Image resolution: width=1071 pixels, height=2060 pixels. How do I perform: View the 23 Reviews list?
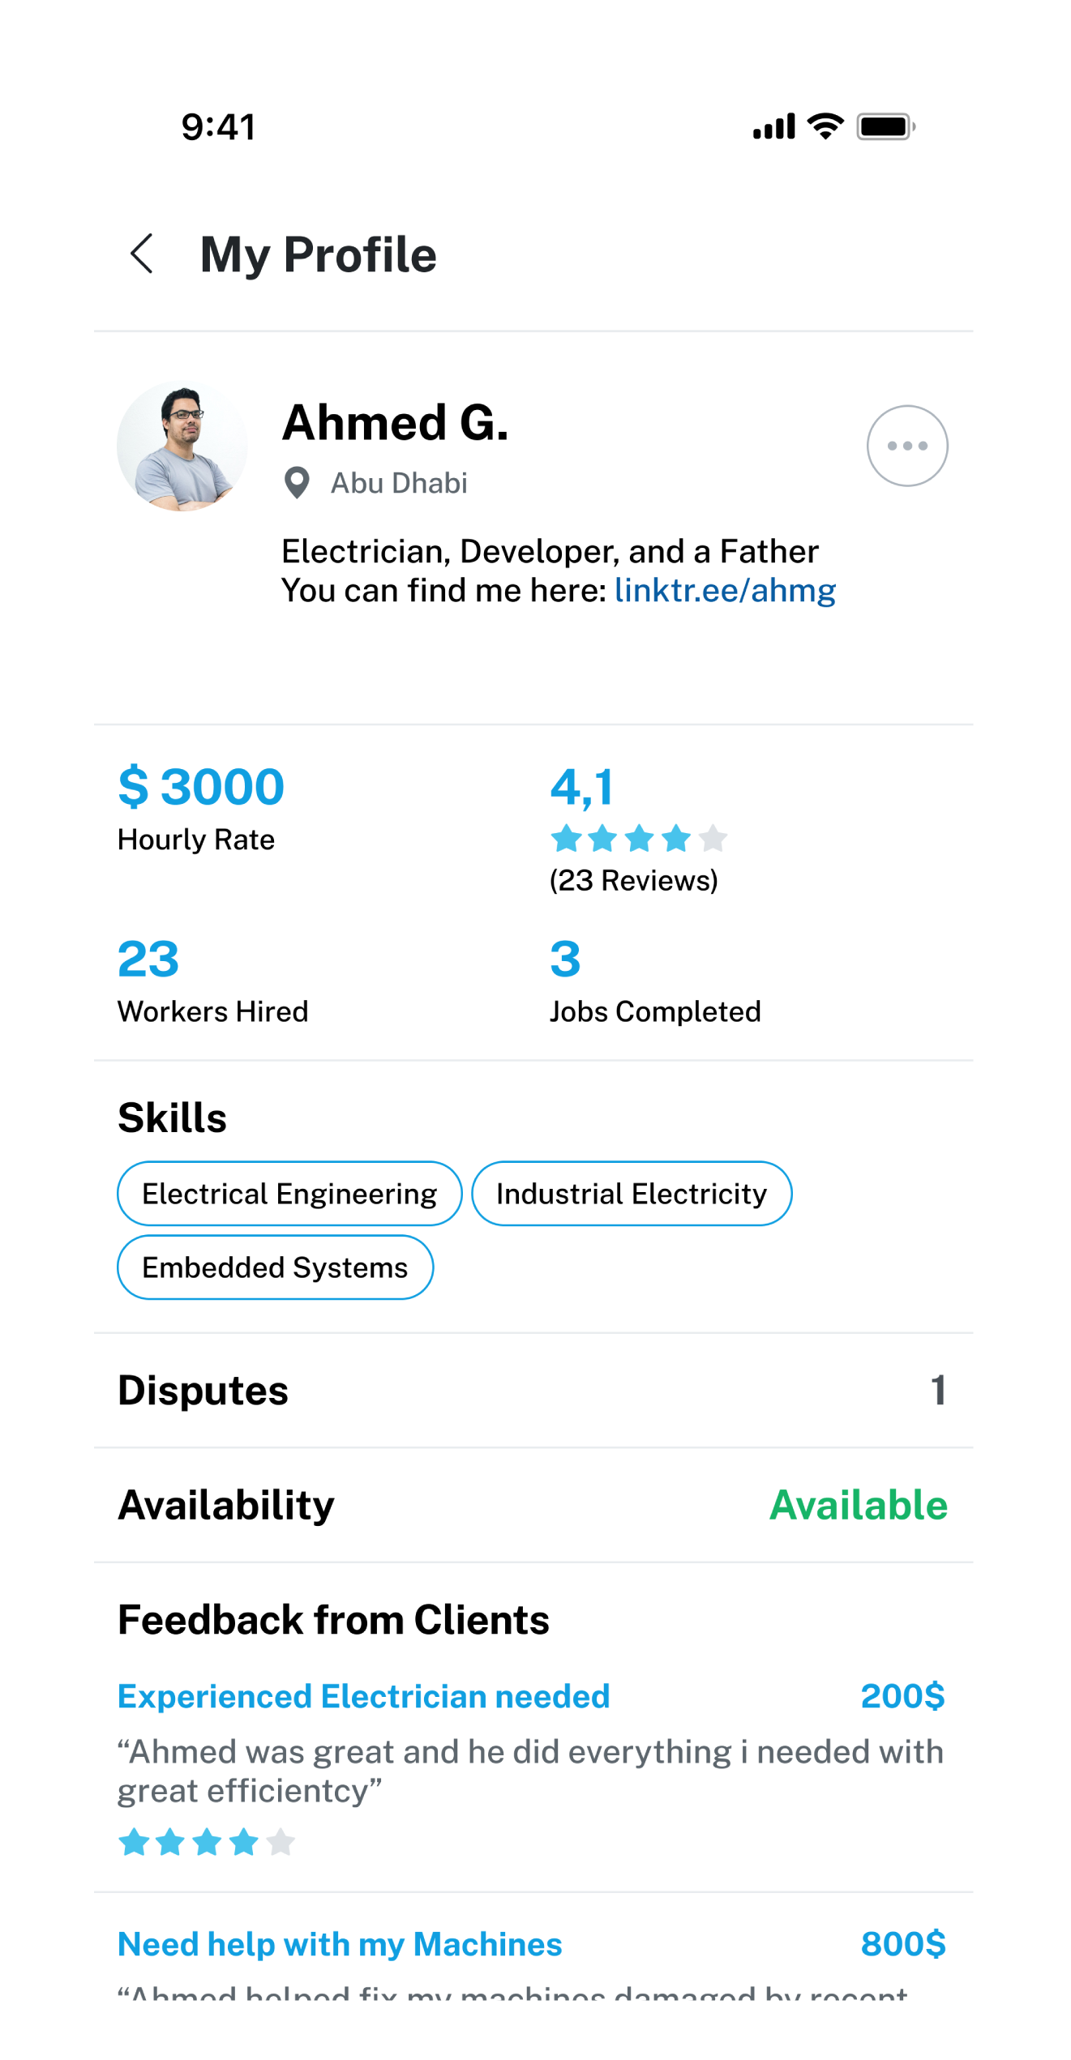click(x=633, y=881)
